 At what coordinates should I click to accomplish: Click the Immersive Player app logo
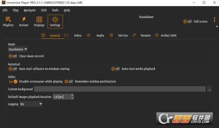pos(3,2)
